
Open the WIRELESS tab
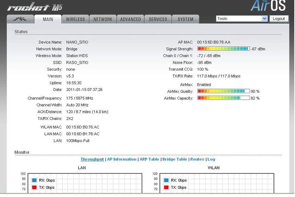[75, 20]
